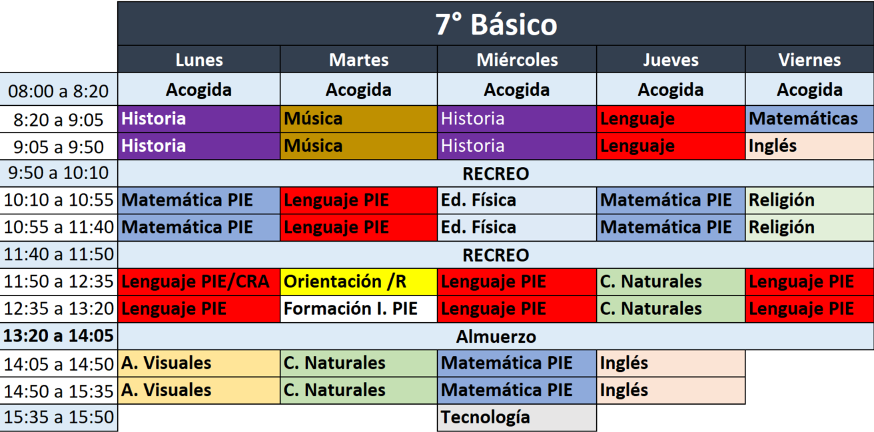The width and height of the screenshot is (874, 432).
Task: Select the Lunes column header
Action: [x=199, y=60]
